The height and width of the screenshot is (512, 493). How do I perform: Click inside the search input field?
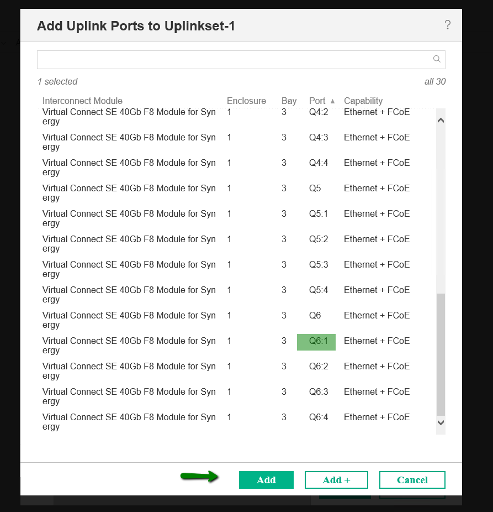(x=221, y=59)
